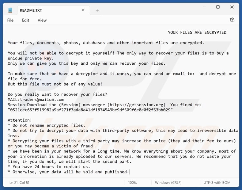This screenshot has height=190, width=242.
Task: Minimize the Notepad window
Action: click(x=204, y=7)
